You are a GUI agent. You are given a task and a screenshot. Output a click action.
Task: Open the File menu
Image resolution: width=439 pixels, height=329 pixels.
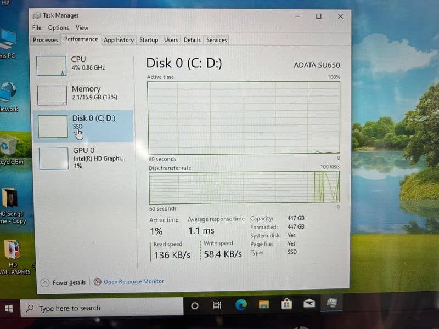[x=37, y=28]
